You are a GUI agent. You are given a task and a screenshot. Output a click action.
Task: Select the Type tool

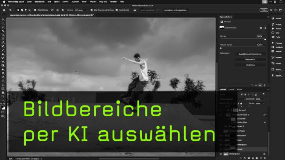point(3,81)
